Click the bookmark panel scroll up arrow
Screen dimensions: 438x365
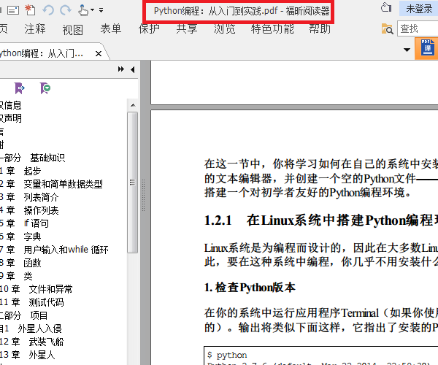[x=133, y=105]
